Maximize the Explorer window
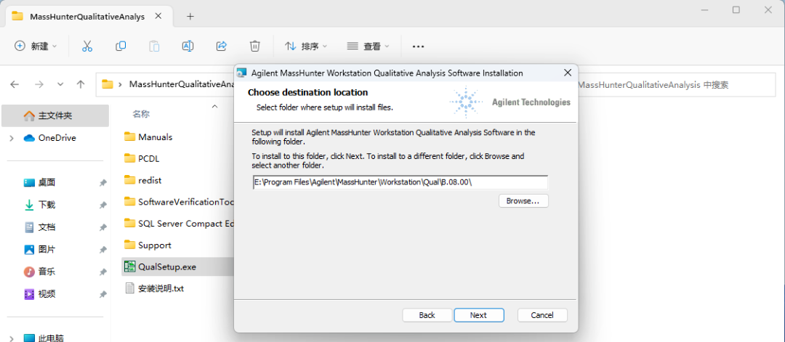Viewport: 785px width, 342px height. [736, 9]
